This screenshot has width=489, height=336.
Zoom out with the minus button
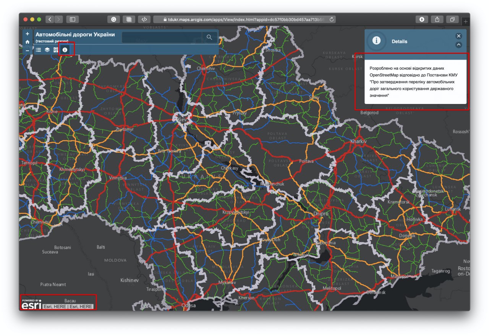point(28,50)
